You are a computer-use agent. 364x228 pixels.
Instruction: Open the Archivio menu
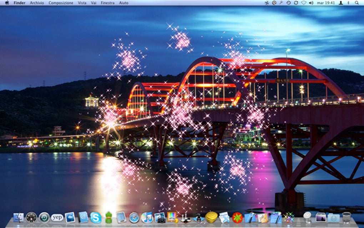[37, 3]
